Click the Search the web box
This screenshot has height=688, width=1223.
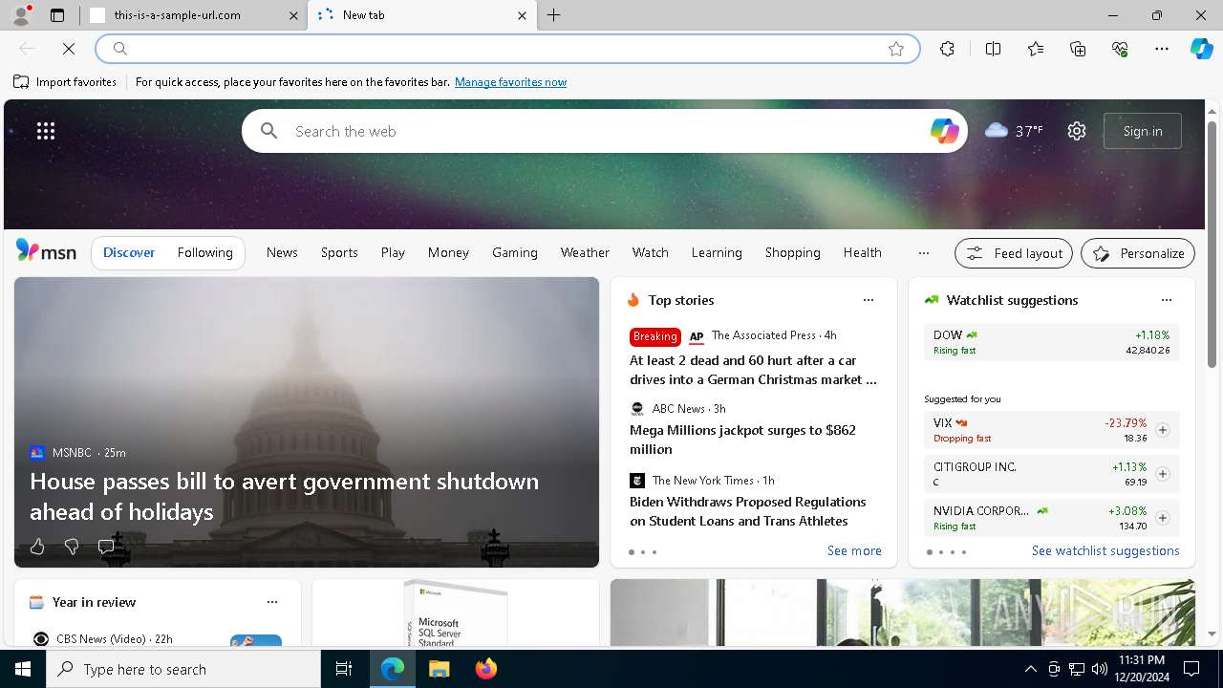click(604, 131)
